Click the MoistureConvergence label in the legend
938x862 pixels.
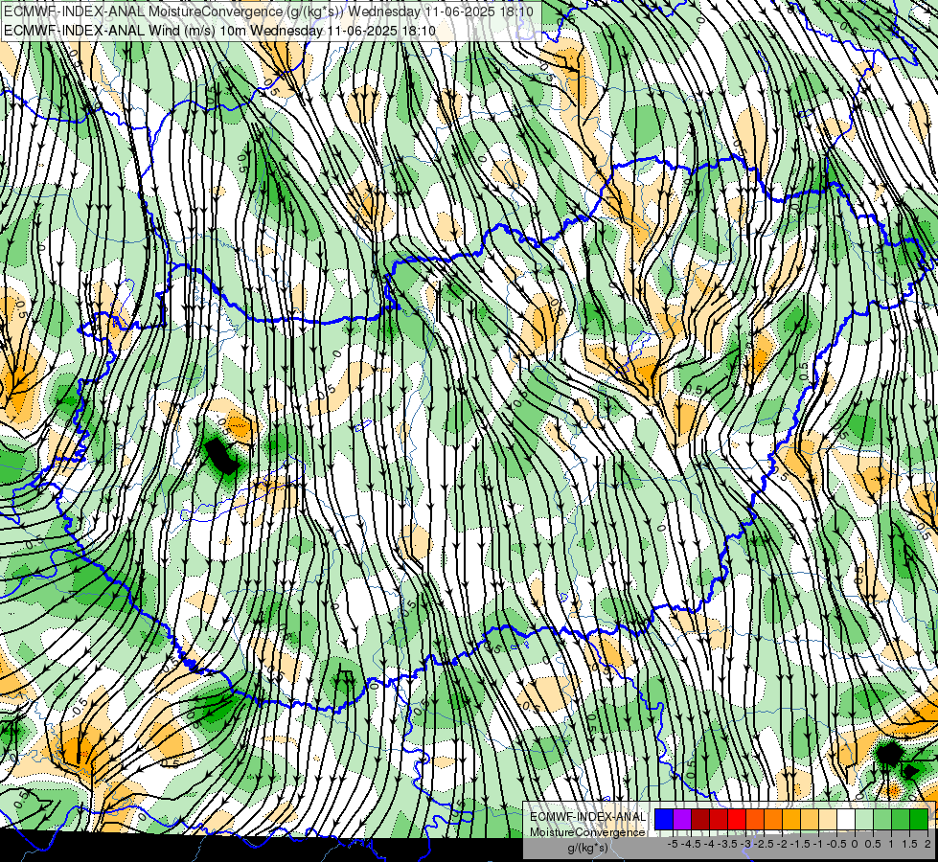pyautogui.click(x=587, y=832)
